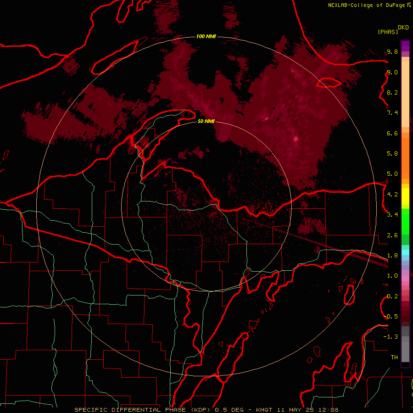Click the 6.6 scale value

(392, 133)
